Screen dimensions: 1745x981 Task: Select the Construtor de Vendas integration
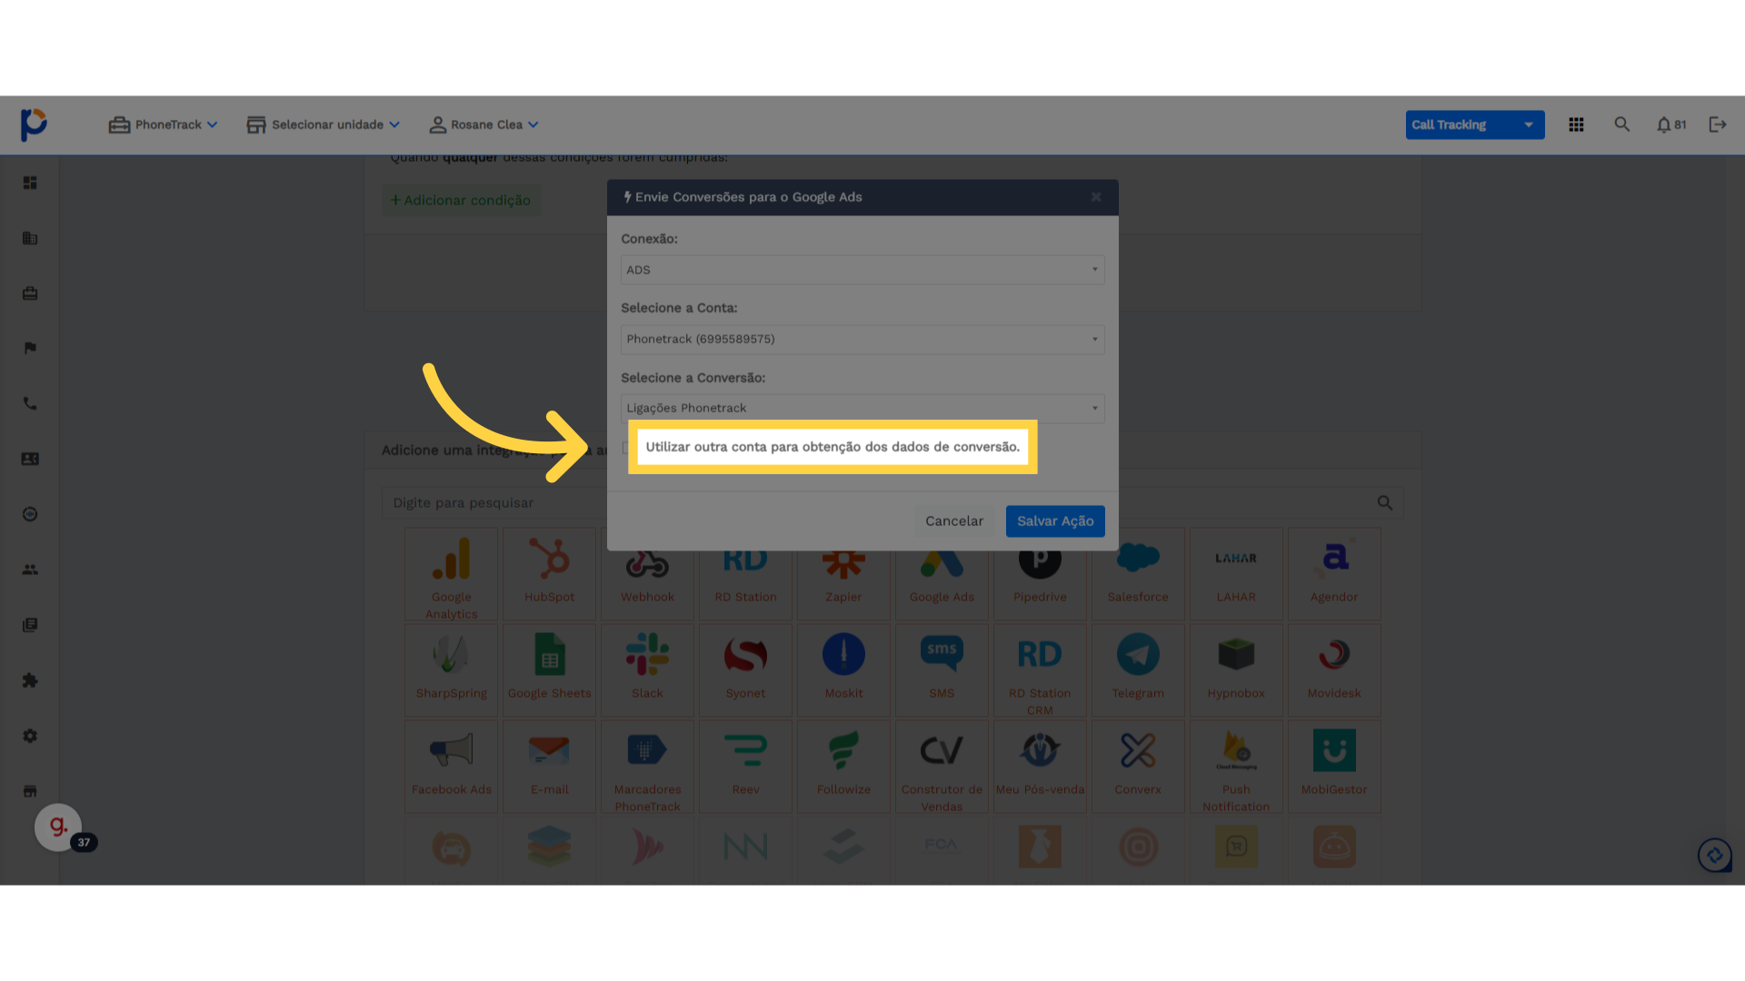click(942, 767)
